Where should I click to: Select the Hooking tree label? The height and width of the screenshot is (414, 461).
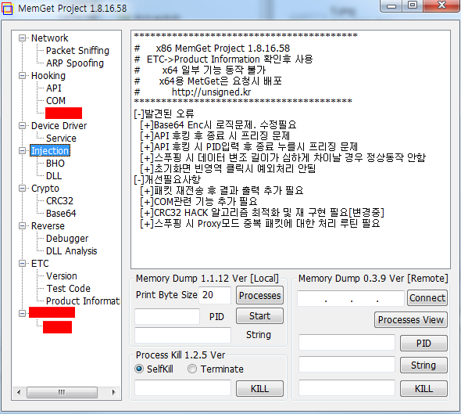(48, 76)
